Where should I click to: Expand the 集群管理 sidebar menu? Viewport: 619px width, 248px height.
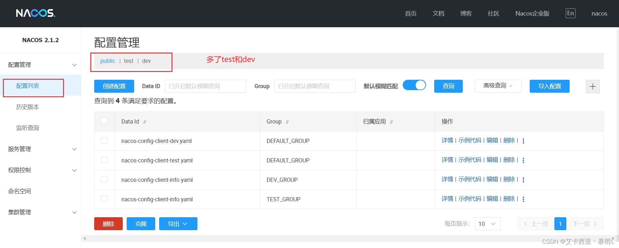40,212
